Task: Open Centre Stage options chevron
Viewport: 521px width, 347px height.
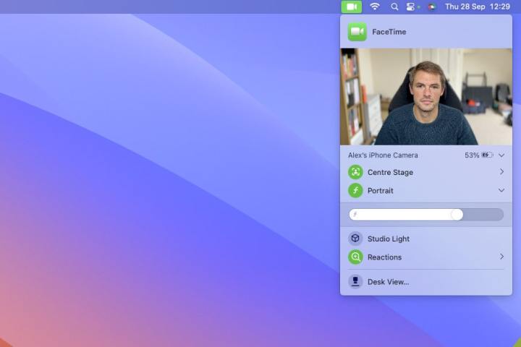Action: pyautogui.click(x=501, y=171)
